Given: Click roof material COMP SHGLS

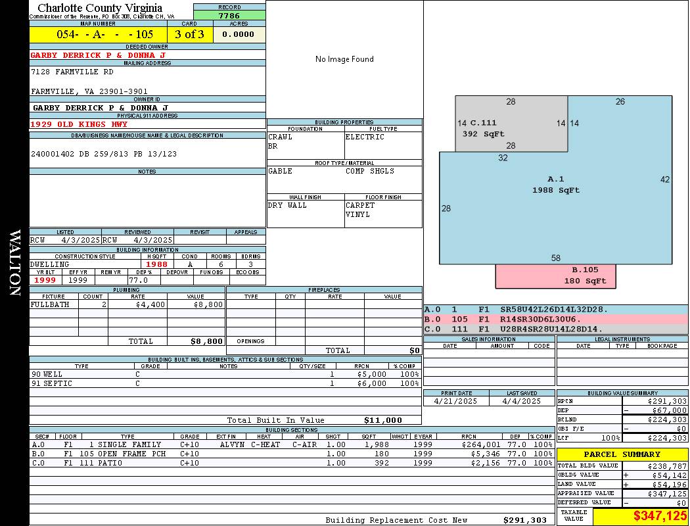Looking at the screenshot, I should [x=370, y=171].
